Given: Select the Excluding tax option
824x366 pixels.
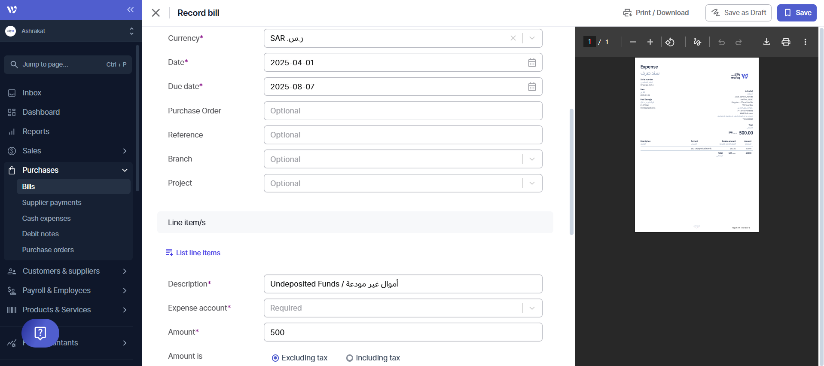Looking at the screenshot, I should coord(275,358).
